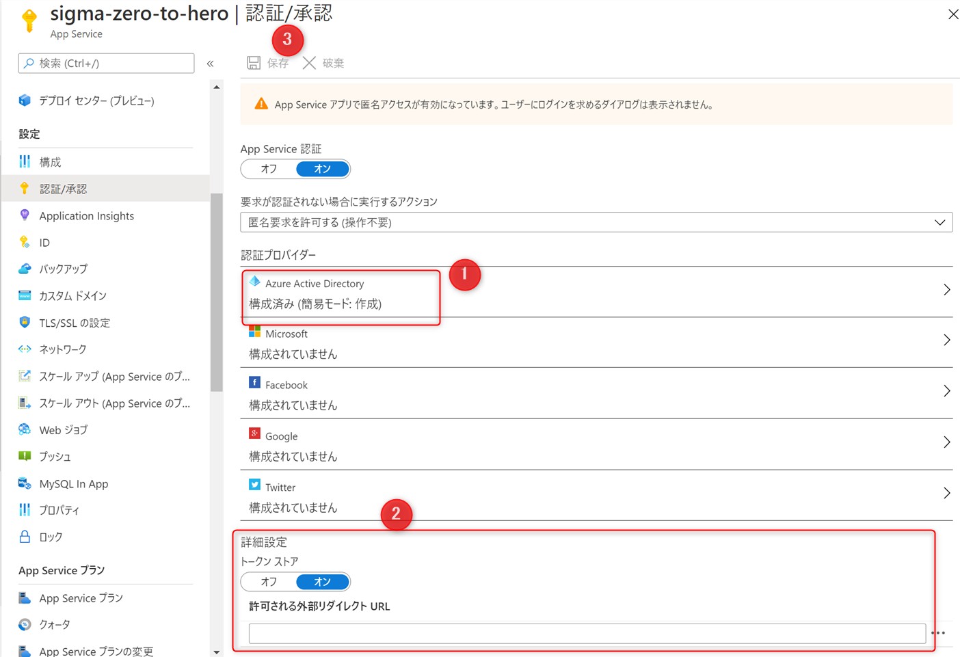Open App Service プランの変更 link
960x657 pixels.
[x=96, y=651]
